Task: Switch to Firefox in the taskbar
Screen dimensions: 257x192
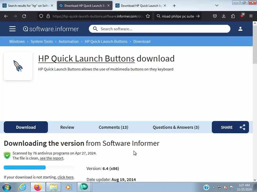Action: (38, 187)
